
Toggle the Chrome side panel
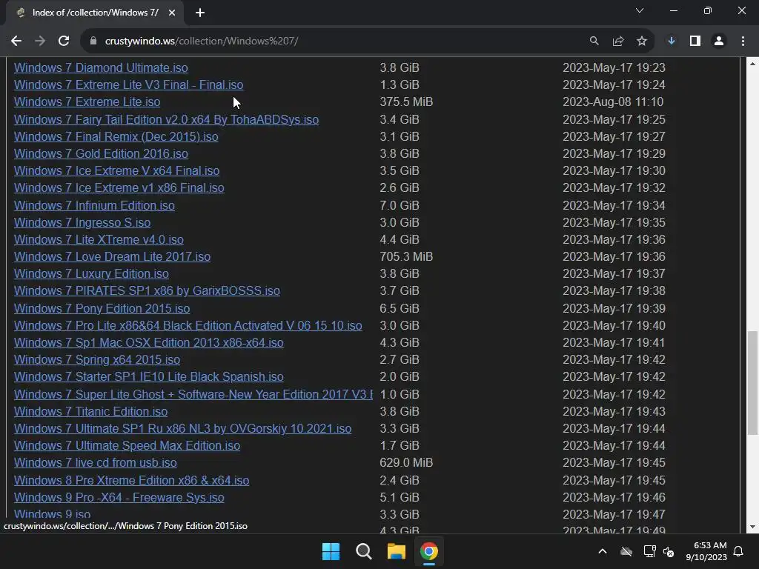tap(695, 41)
